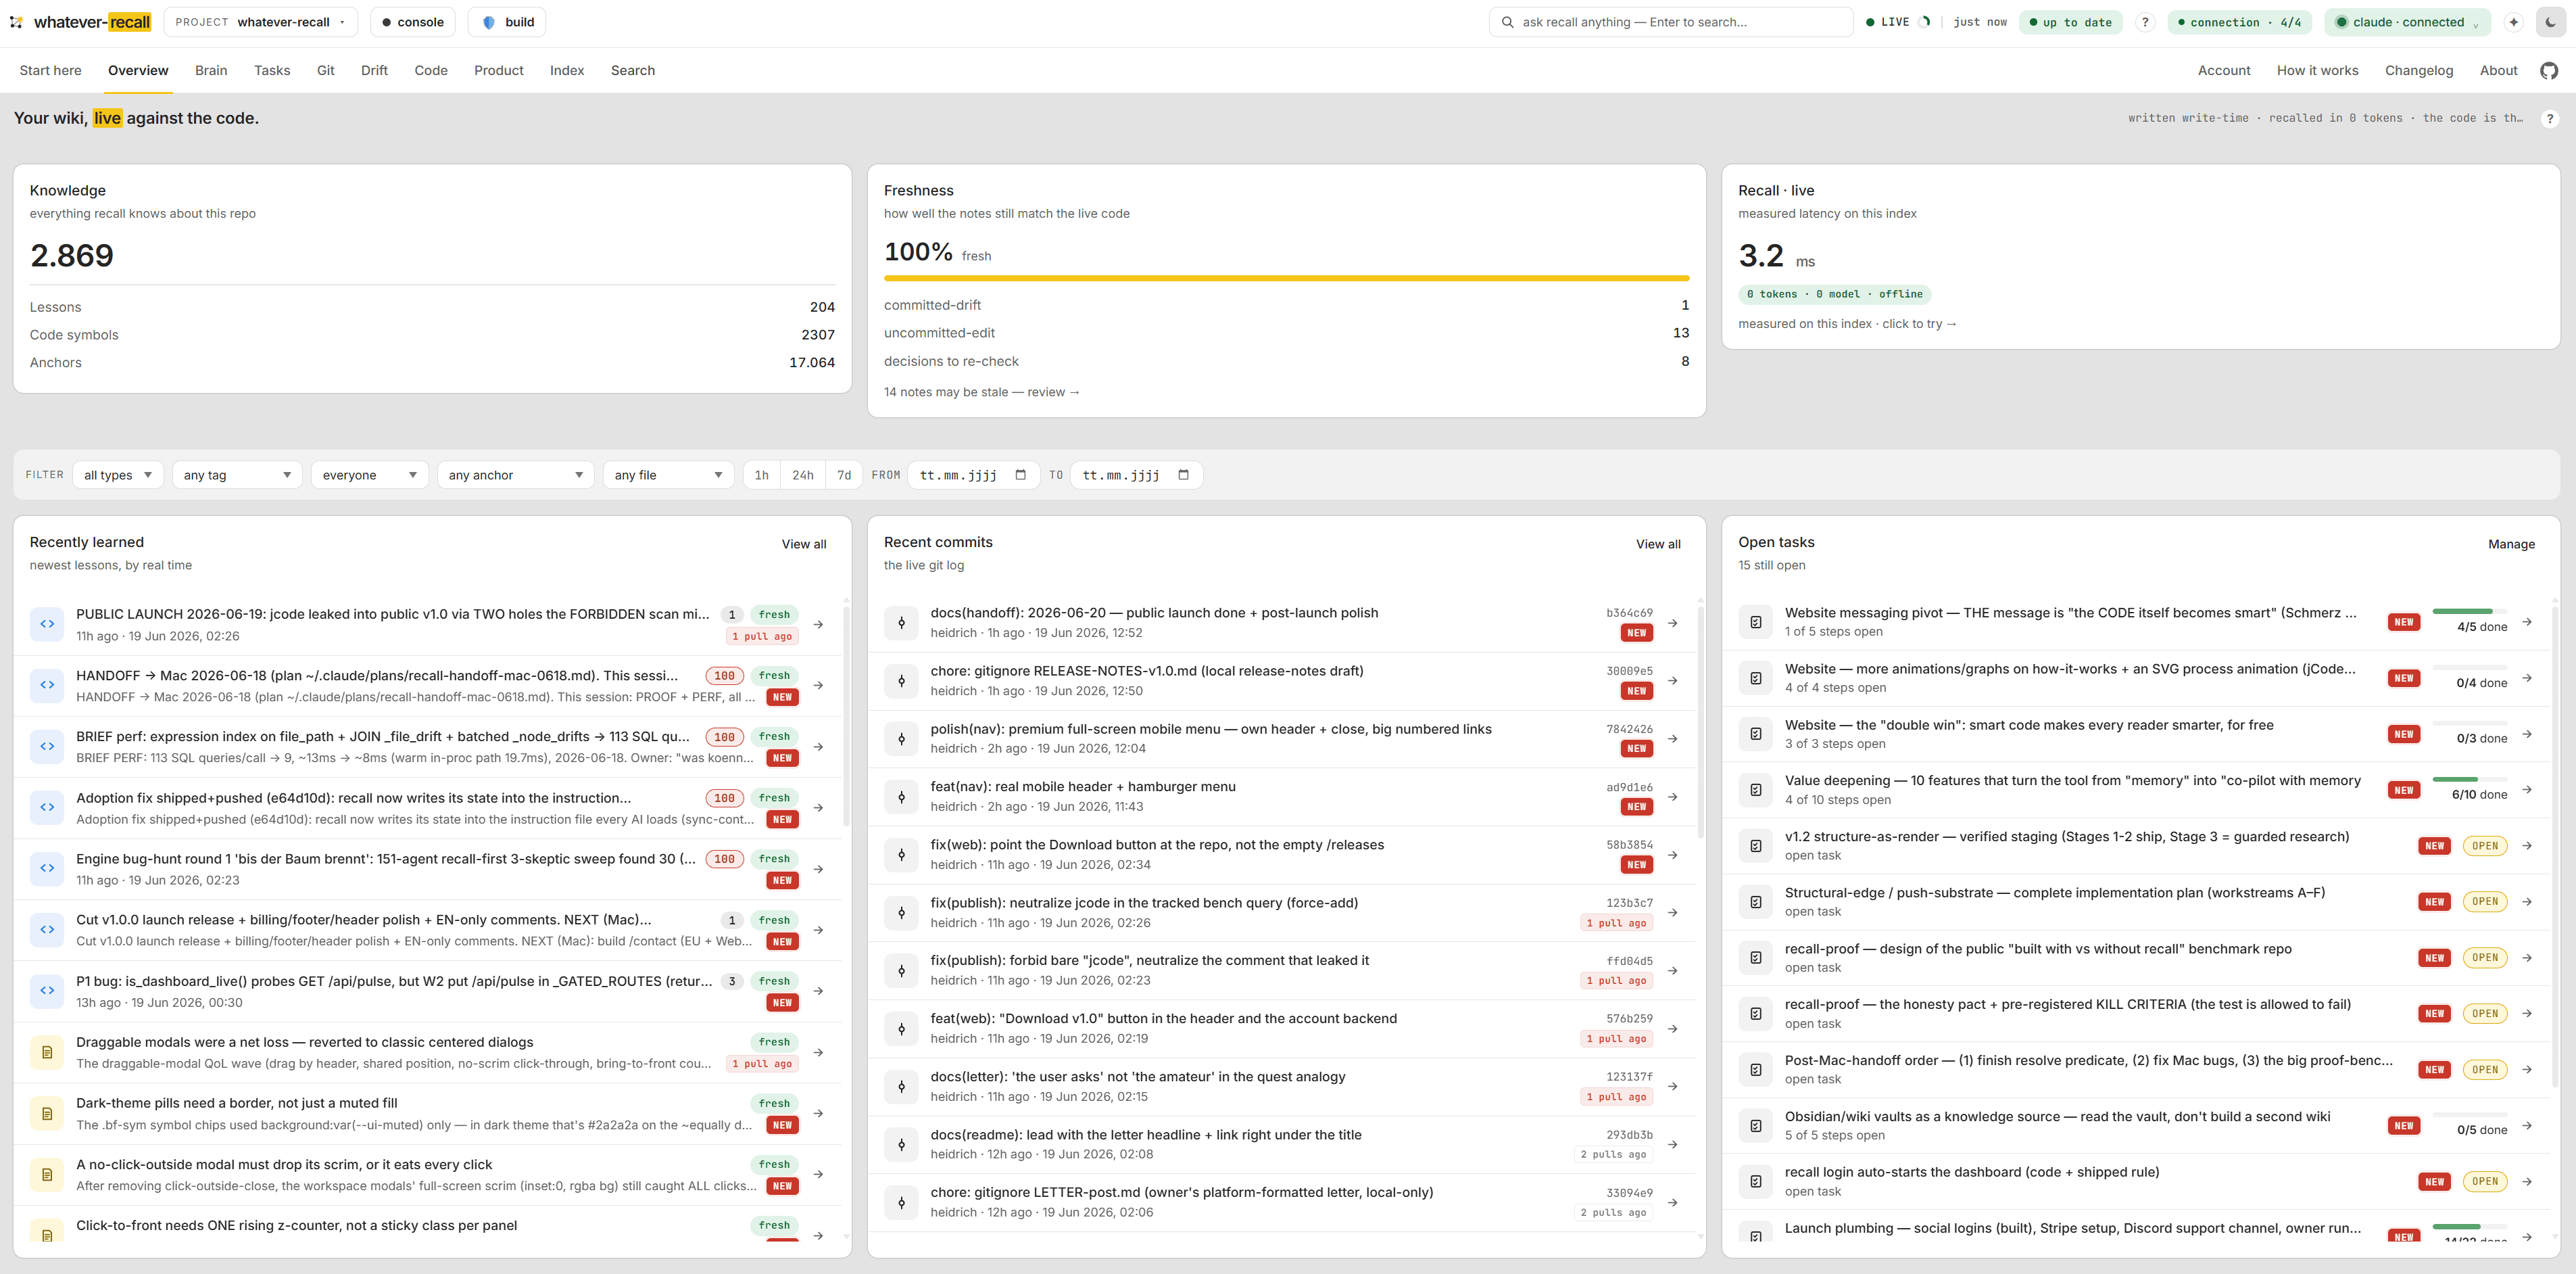The image size is (2576, 1274).
Task: Click the commit icon for docs(handoff) commit
Action: coord(901,623)
